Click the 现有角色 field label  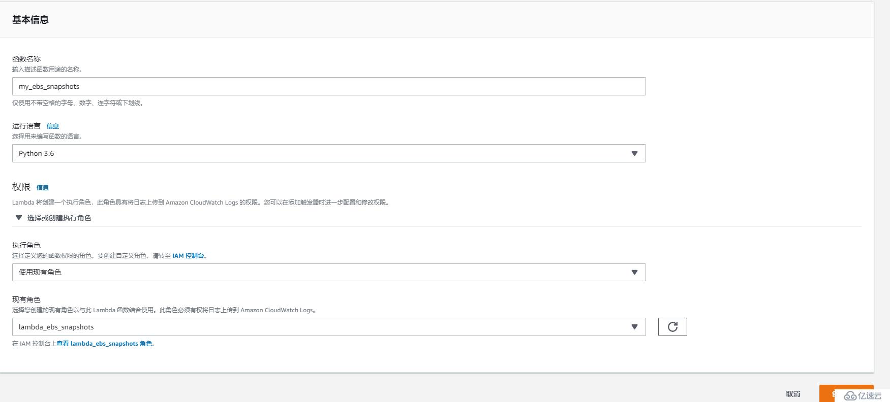pyautogui.click(x=26, y=299)
